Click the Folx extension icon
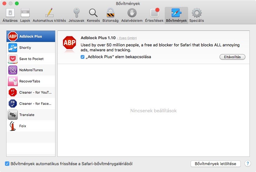Screen dimensions: 256x172 pyautogui.click(x=13, y=126)
